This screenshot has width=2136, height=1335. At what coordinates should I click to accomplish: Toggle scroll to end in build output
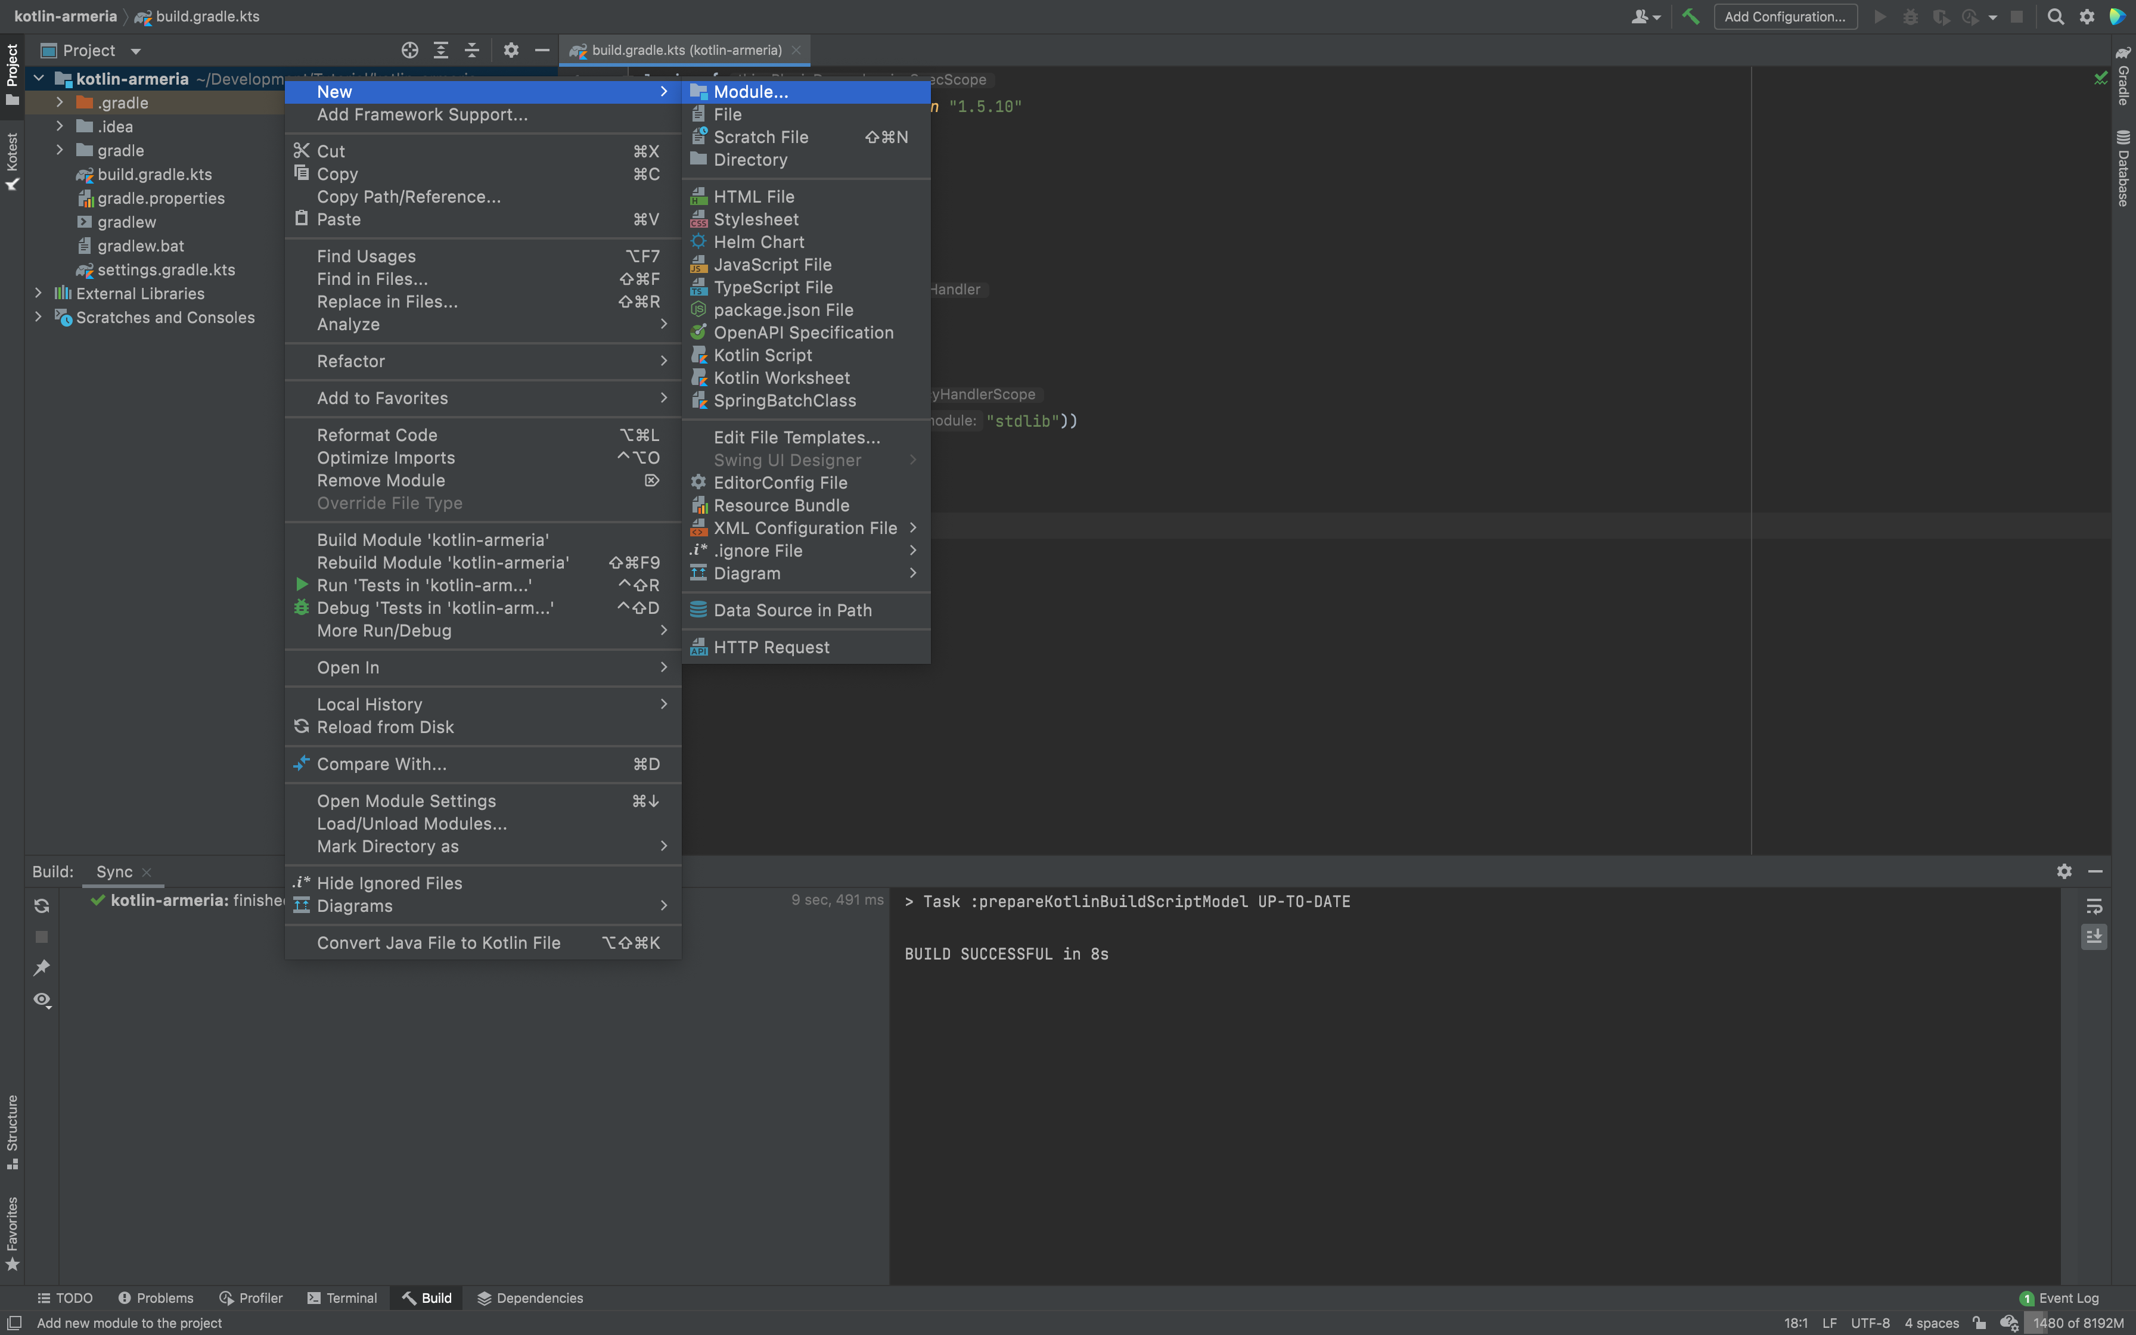point(2094,937)
